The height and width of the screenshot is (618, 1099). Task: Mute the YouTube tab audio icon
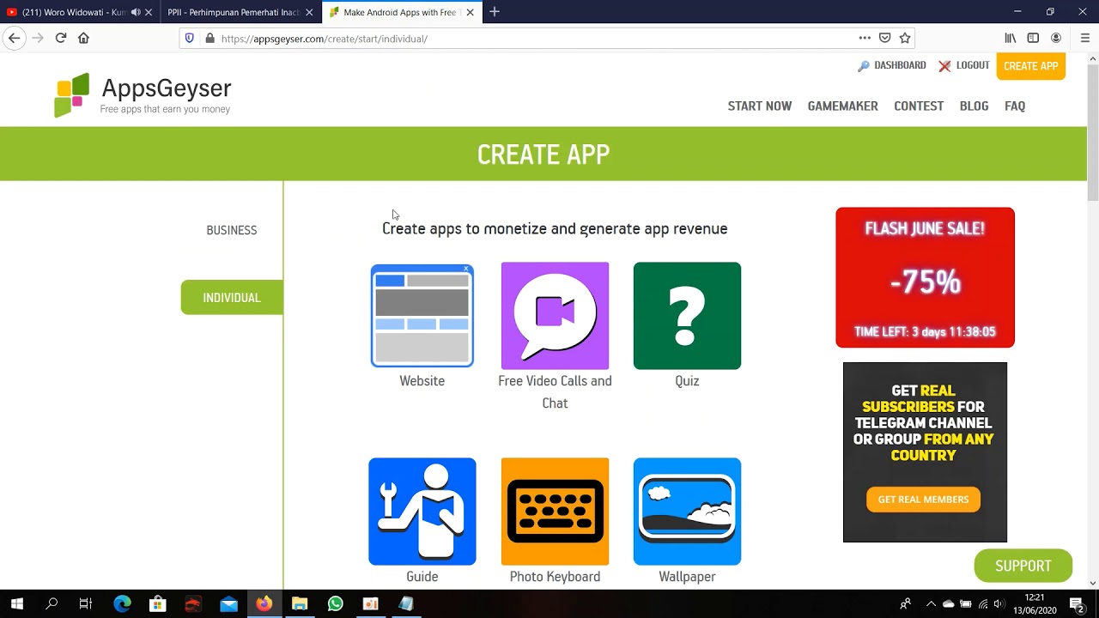[136, 12]
